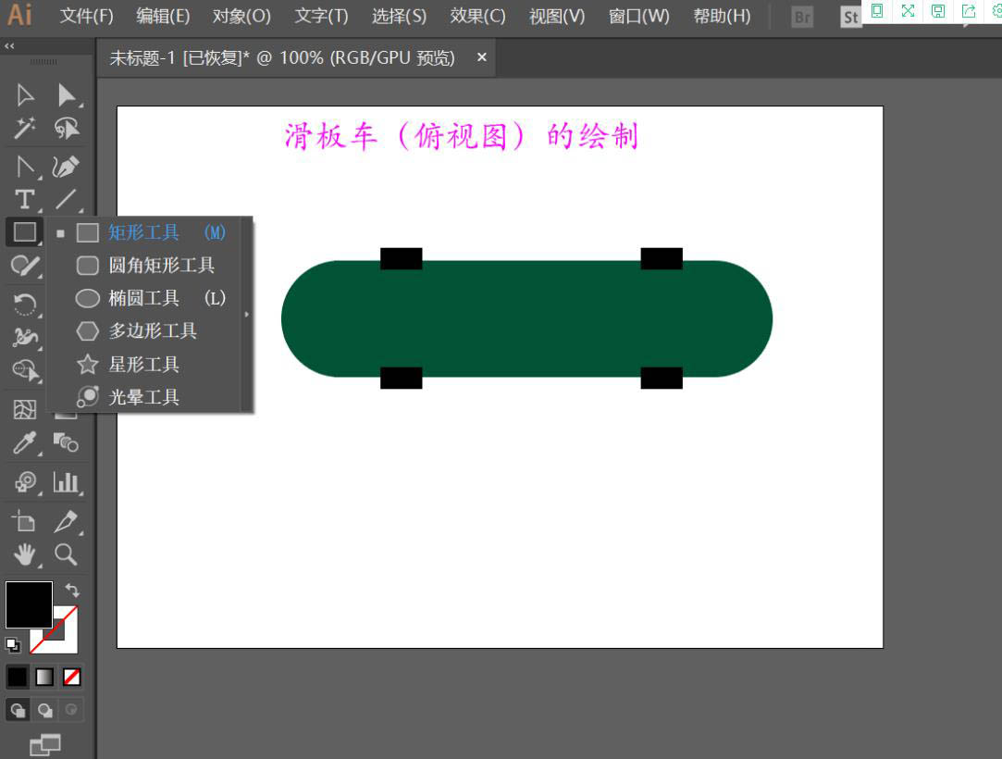Enable Draw Behind mode
The height and width of the screenshot is (759, 1002).
coord(44,710)
